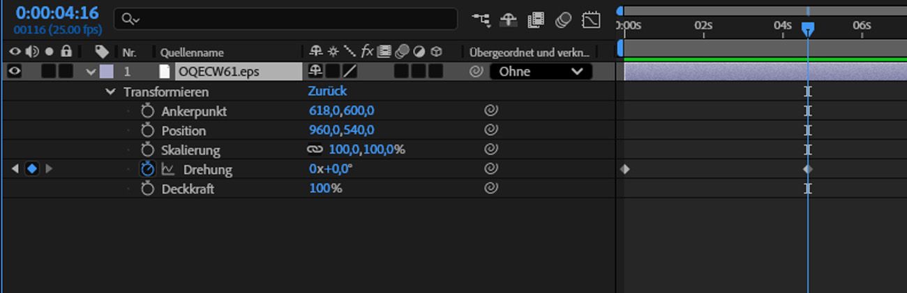Click the layer duration bar in timeline

(765, 71)
